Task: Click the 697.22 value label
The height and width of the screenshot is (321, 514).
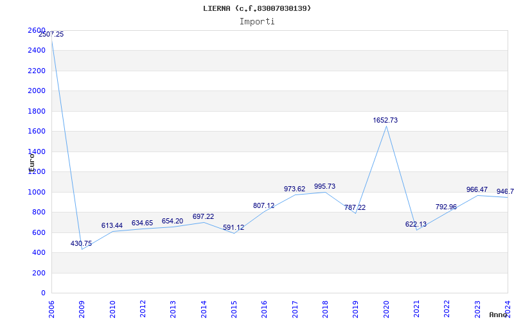Action: coord(203,216)
